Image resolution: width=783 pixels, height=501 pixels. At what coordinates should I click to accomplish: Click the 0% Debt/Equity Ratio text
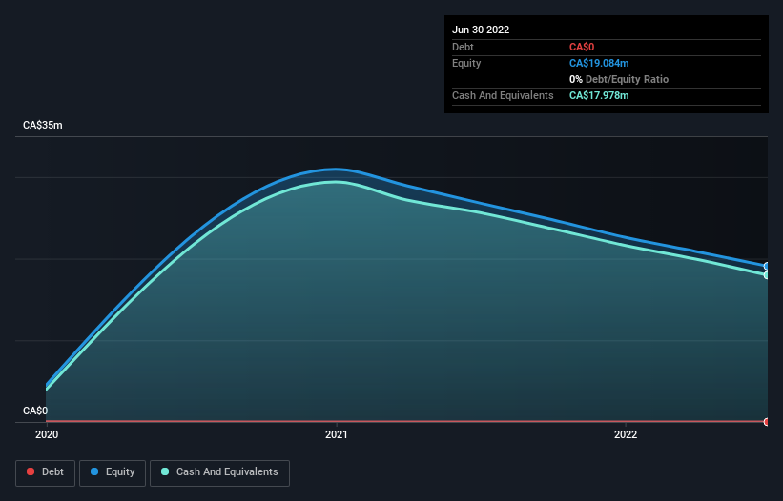click(619, 79)
